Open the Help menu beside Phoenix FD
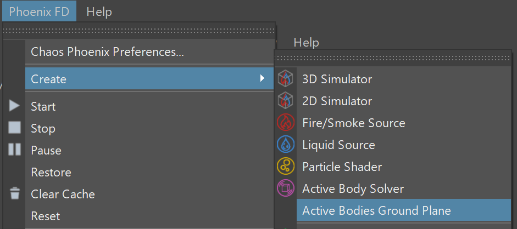The image size is (517, 229). tap(99, 12)
